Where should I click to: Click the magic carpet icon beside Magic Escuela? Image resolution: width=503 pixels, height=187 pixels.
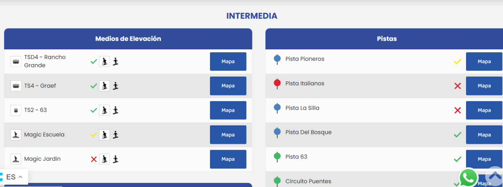[16, 135]
